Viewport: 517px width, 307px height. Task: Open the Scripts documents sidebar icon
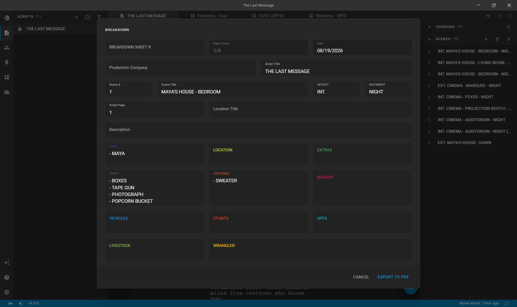pyautogui.click(x=7, y=33)
